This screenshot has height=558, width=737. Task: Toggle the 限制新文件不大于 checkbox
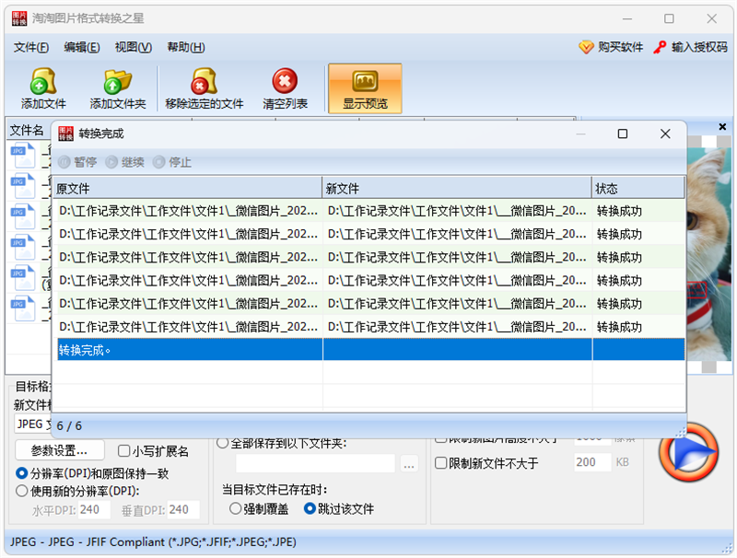[441, 463]
